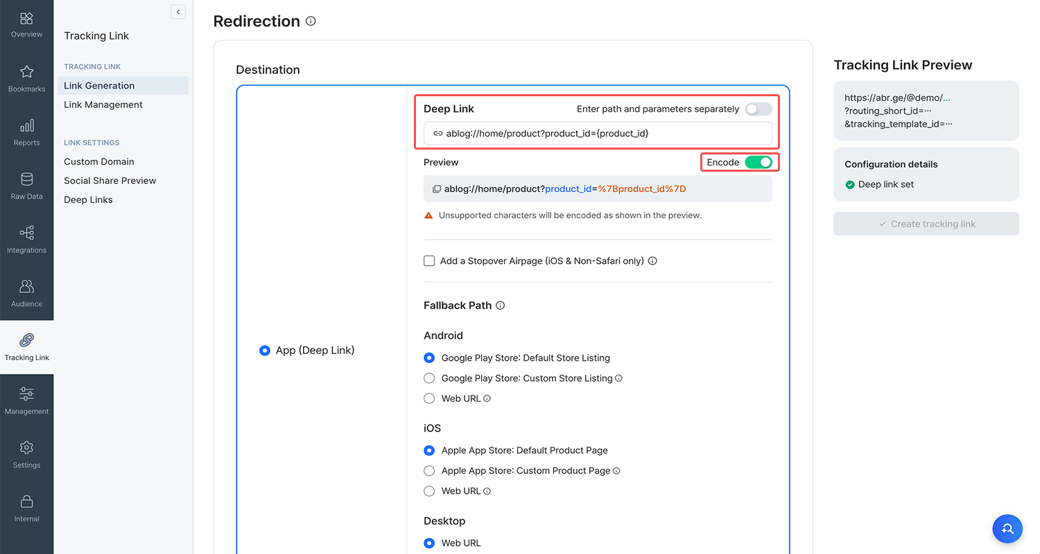The width and height of the screenshot is (1040, 554).
Task: Click the Deep Link URL input field
Action: (x=603, y=134)
